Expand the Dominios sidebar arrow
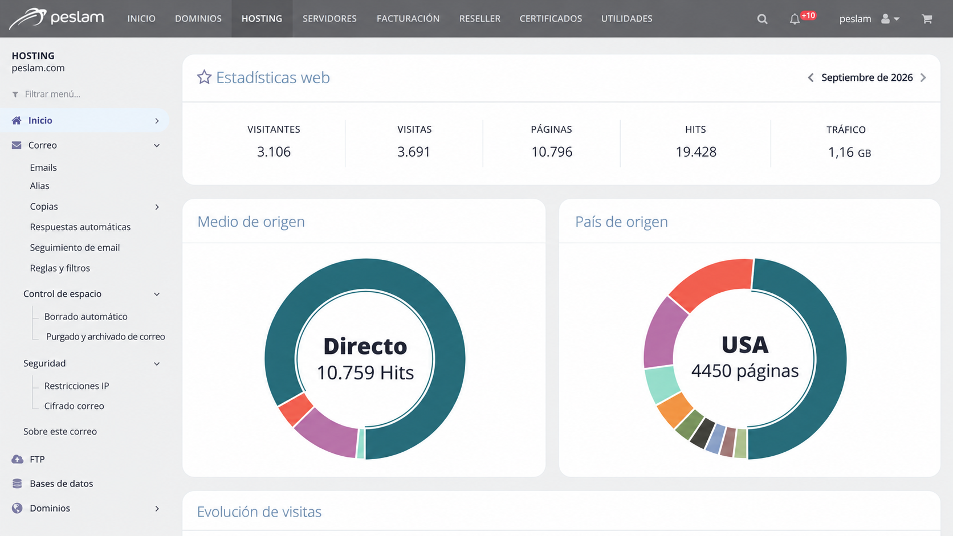 157,509
